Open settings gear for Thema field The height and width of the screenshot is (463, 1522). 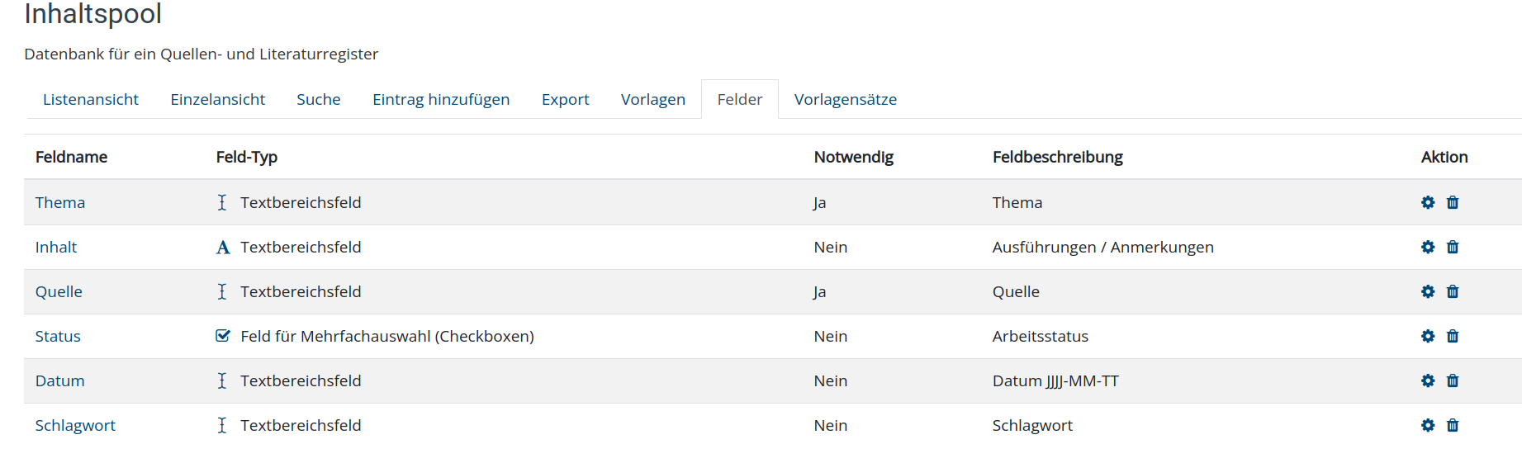(1428, 202)
